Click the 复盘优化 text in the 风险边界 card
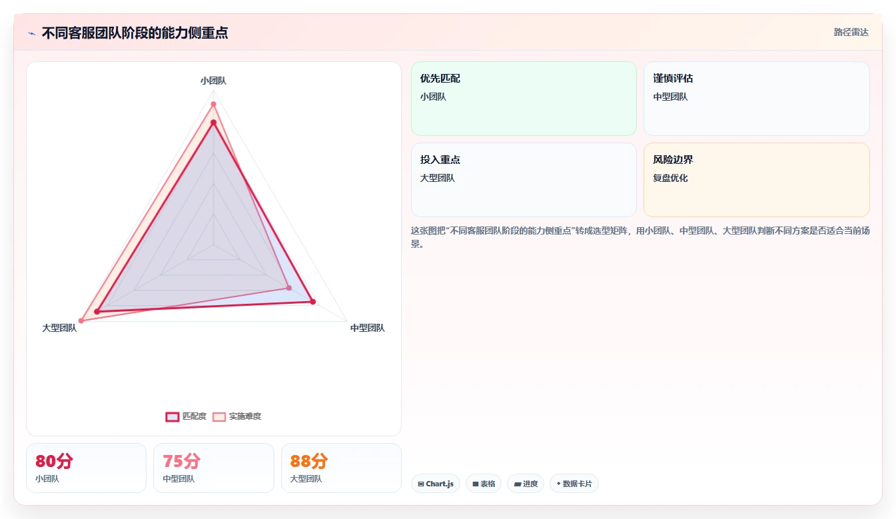896x519 pixels. [x=670, y=178]
